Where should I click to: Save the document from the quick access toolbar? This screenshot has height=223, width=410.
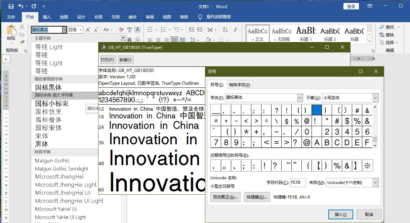[11, 6]
